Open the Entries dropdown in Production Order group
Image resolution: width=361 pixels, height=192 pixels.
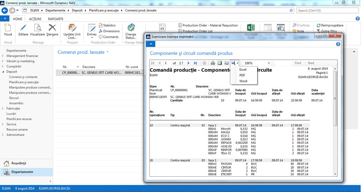[x=92, y=31]
